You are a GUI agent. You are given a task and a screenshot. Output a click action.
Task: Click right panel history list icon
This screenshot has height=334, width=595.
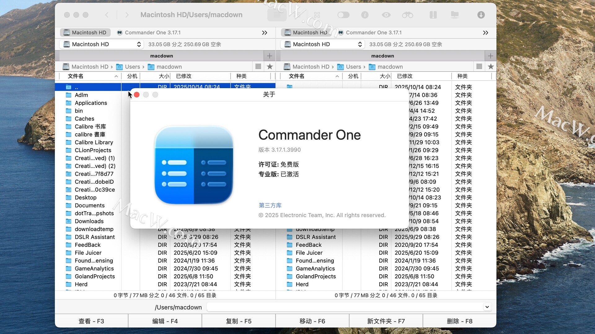479,66
